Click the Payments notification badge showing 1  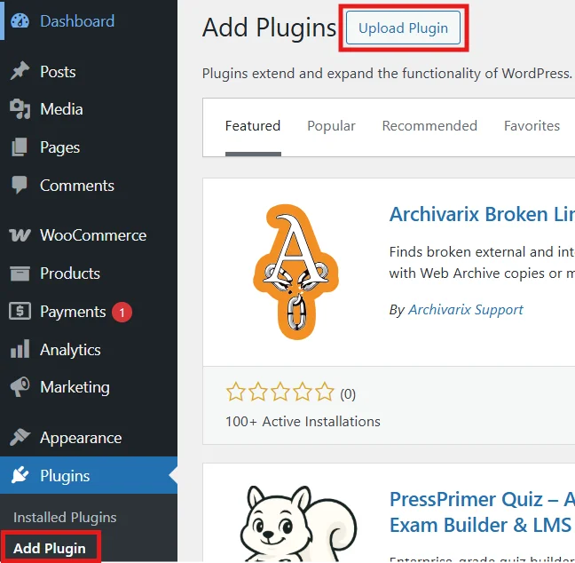tap(122, 313)
